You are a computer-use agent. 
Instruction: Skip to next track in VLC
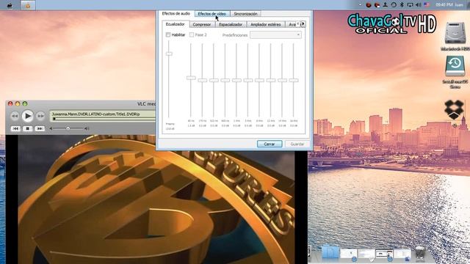coord(40,128)
